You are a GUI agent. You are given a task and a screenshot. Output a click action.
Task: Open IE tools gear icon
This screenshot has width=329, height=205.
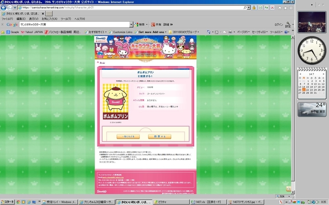[x=291, y=8]
